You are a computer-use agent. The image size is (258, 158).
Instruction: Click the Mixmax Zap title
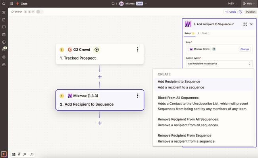[130, 4]
